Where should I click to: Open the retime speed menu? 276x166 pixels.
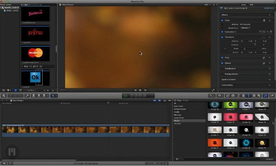(x=220, y=96)
